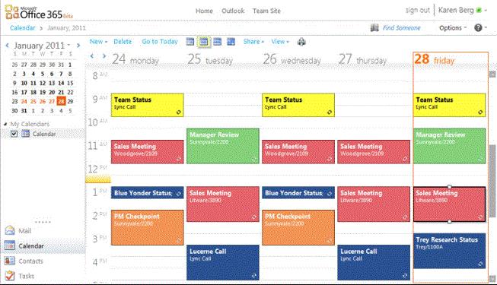This screenshot has height=285, width=497.
Task: Open the help question mark icon
Action: click(x=478, y=28)
